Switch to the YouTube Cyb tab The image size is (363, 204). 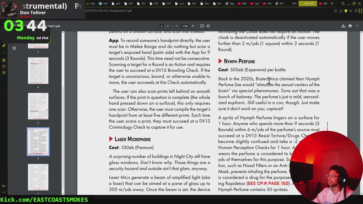coord(255,4)
